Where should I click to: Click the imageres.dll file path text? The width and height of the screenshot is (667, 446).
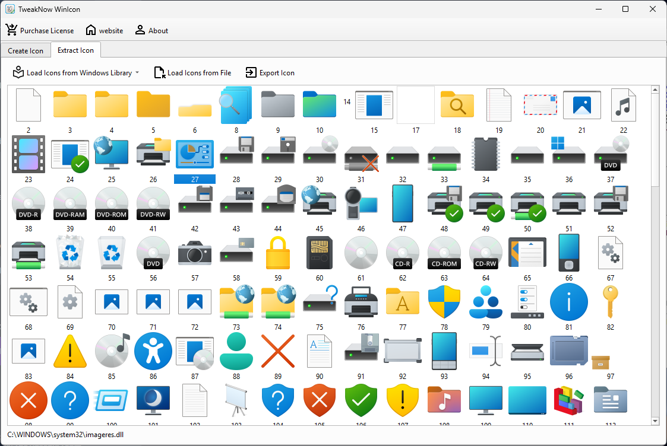click(65, 435)
